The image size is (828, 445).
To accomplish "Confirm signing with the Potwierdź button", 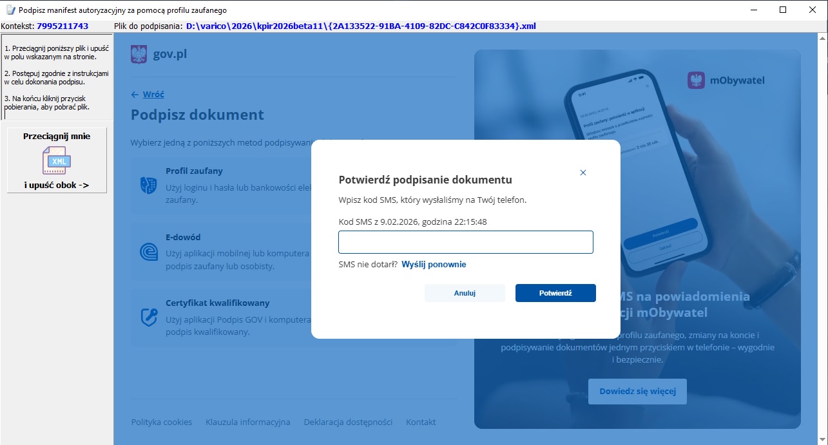I will tap(555, 293).
